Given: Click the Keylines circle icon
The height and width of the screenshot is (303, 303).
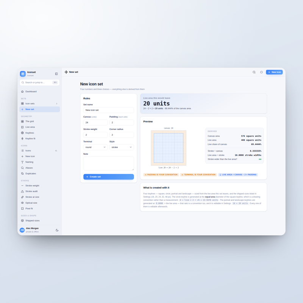Looking at the screenshot, I should [22, 133].
